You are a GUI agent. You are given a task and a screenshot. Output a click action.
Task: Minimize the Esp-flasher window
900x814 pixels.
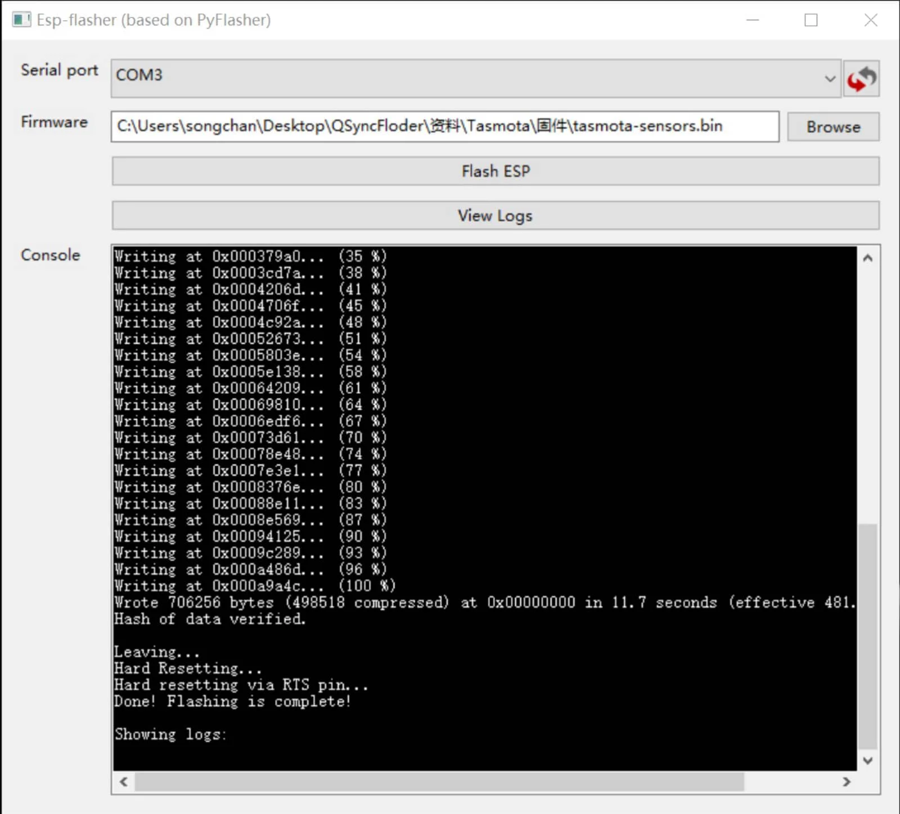point(753,20)
